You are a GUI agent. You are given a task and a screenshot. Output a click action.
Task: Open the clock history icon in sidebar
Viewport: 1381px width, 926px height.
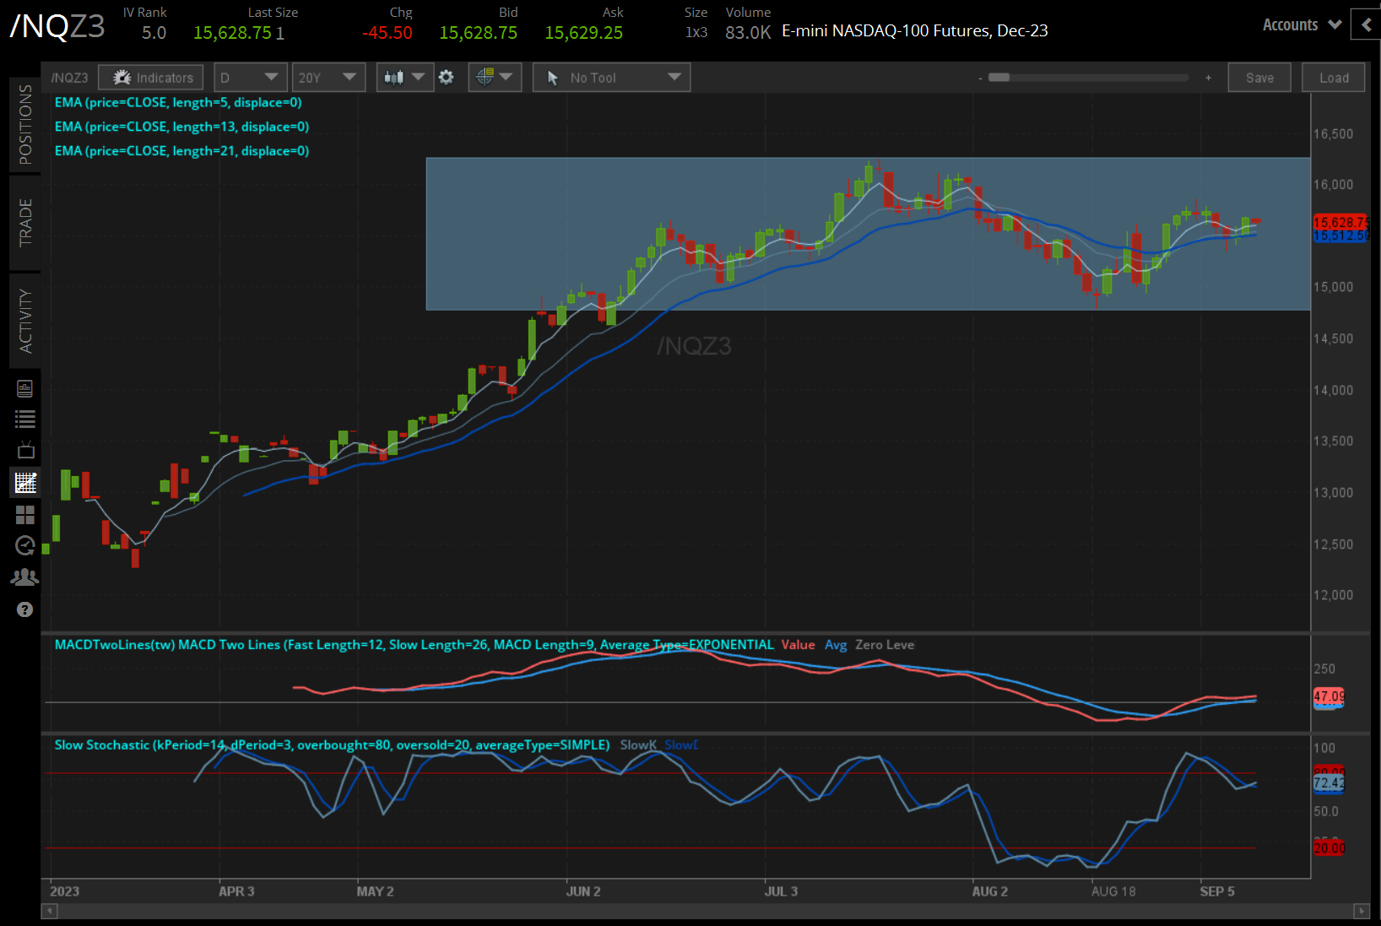tap(24, 546)
